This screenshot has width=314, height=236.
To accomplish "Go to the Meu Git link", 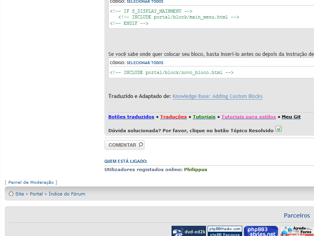I will click(x=291, y=117).
